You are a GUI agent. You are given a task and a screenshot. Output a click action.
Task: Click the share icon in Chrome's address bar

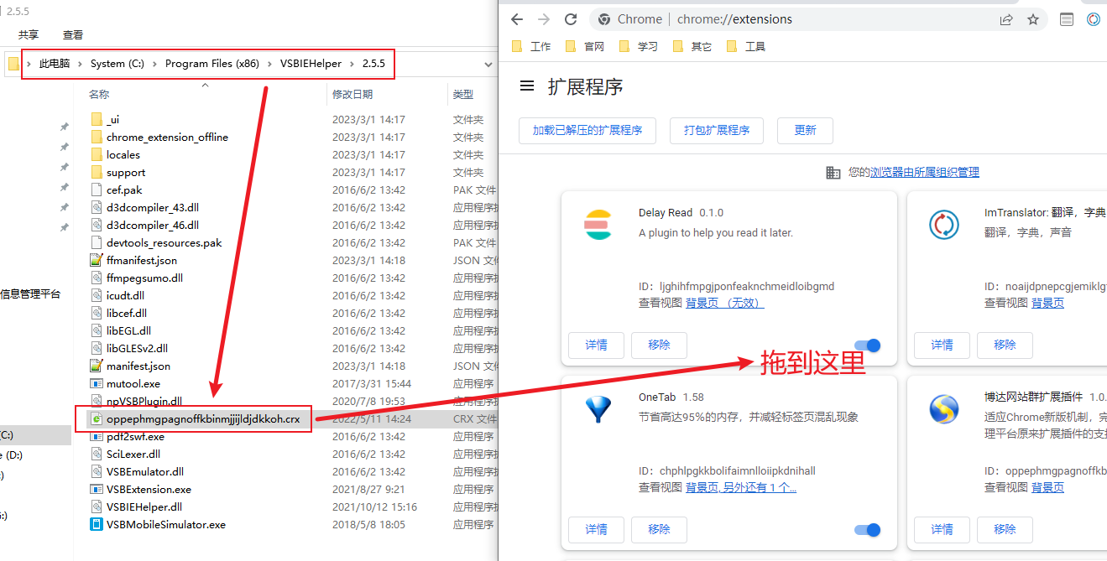click(x=1006, y=19)
